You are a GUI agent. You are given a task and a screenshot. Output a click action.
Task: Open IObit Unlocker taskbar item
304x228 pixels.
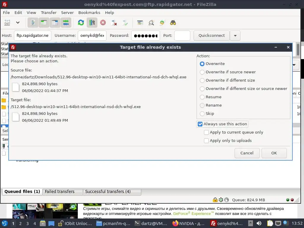point(75,224)
